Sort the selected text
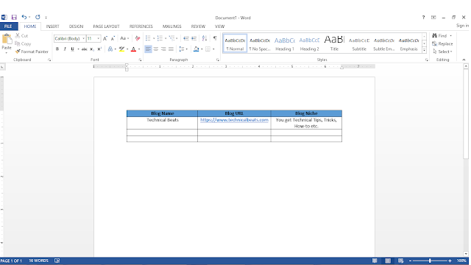471x265 pixels. pyautogui.click(x=205, y=38)
